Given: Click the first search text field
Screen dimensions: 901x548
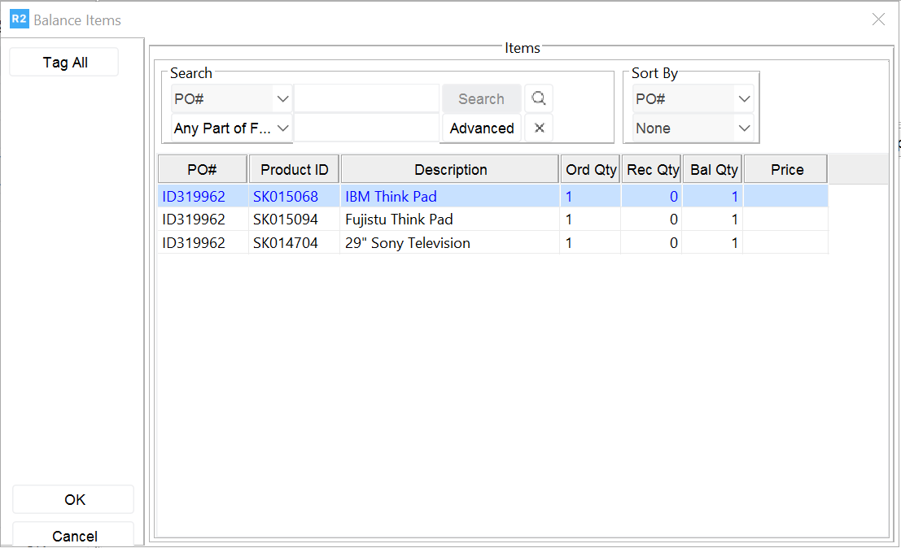Looking at the screenshot, I should [366, 99].
